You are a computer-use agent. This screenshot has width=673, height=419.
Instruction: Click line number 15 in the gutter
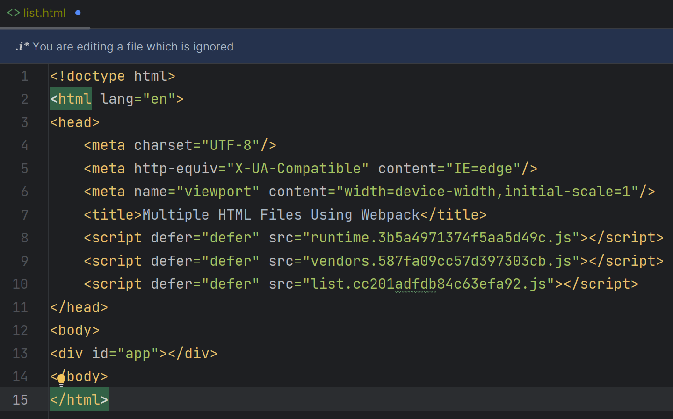[20, 400]
